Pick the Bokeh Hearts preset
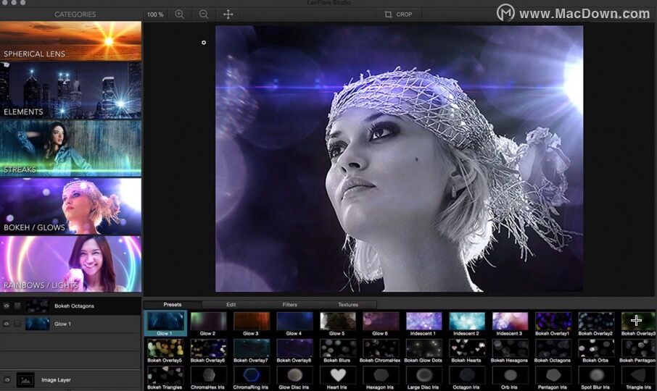The width and height of the screenshot is (657, 391). point(467,350)
